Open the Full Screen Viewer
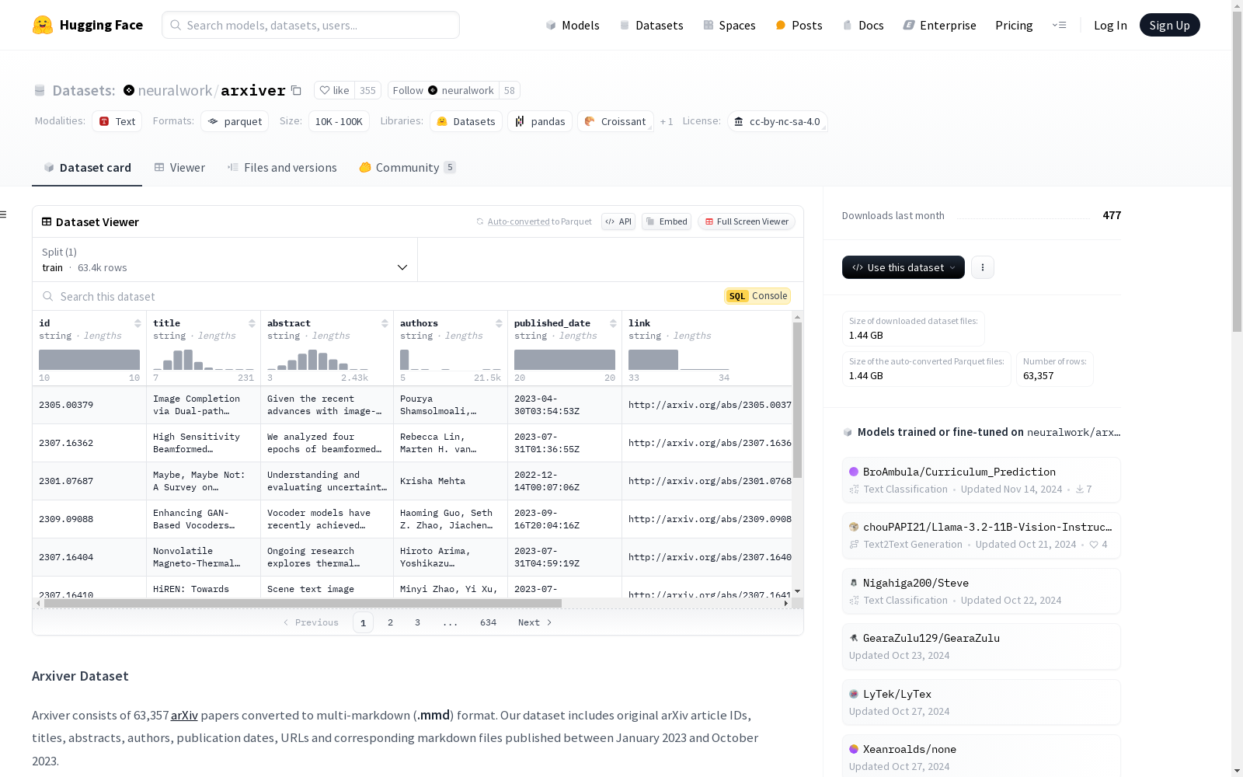The image size is (1243, 777). 747,221
